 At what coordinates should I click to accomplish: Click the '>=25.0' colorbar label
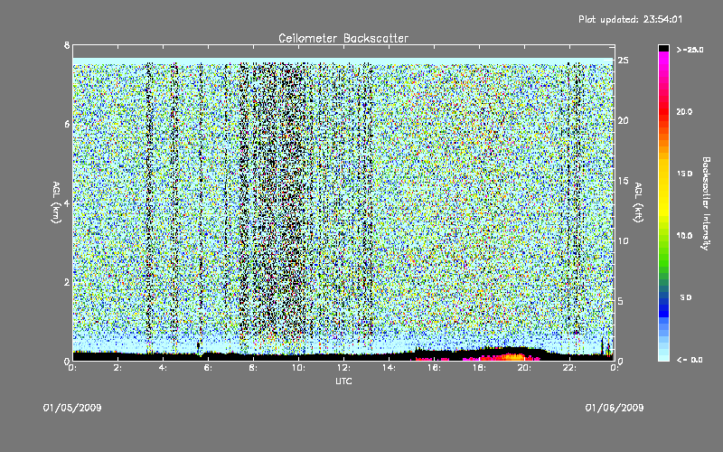(690, 50)
